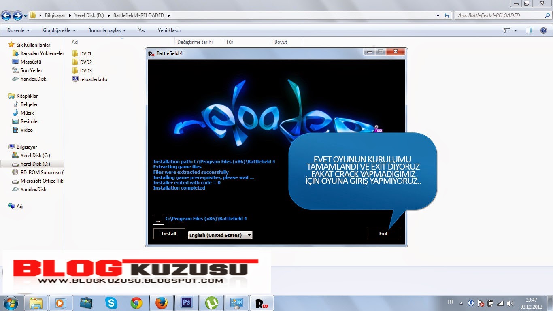Viewport: 553px width, 311px height.
Task: Click Yeni klasör toolbar button
Action: [x=169, y=30]
